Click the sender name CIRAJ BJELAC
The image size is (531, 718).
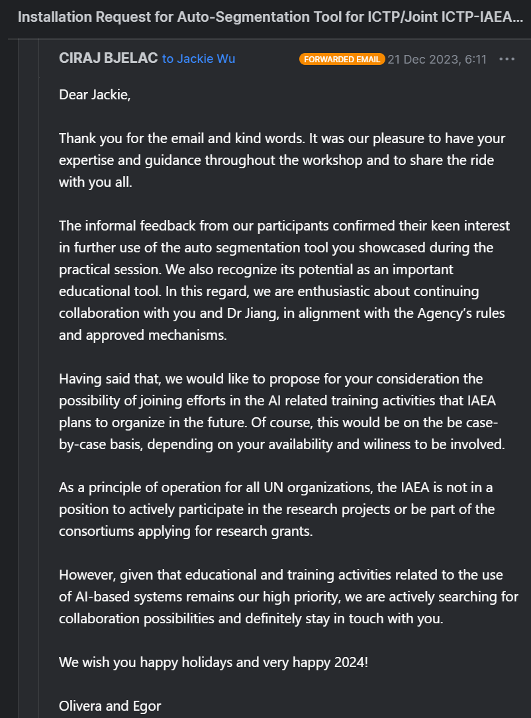[x=108, y=58]
